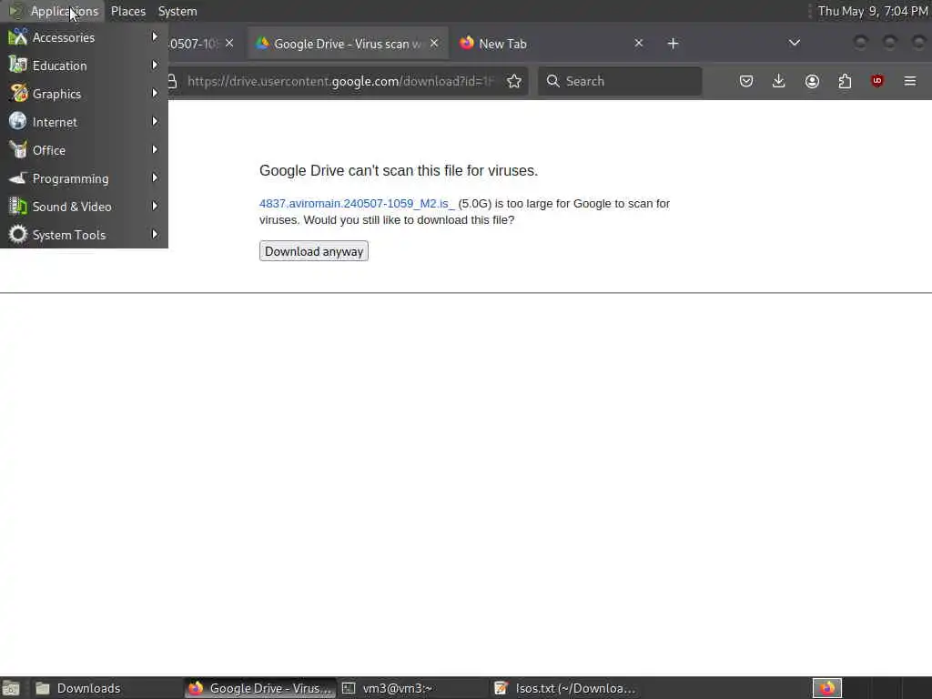Click the Show Desktop icon in bottom panel
The height and width of the screenshot is (699, 932).
coord(11,689)
